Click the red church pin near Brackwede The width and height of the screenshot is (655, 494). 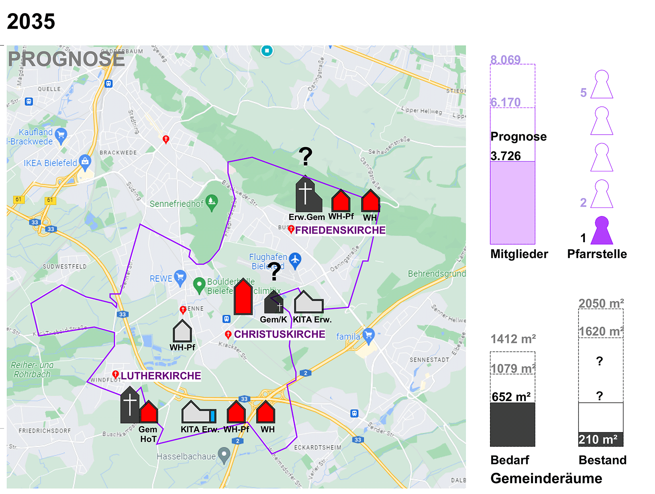(x=166, y=139)
